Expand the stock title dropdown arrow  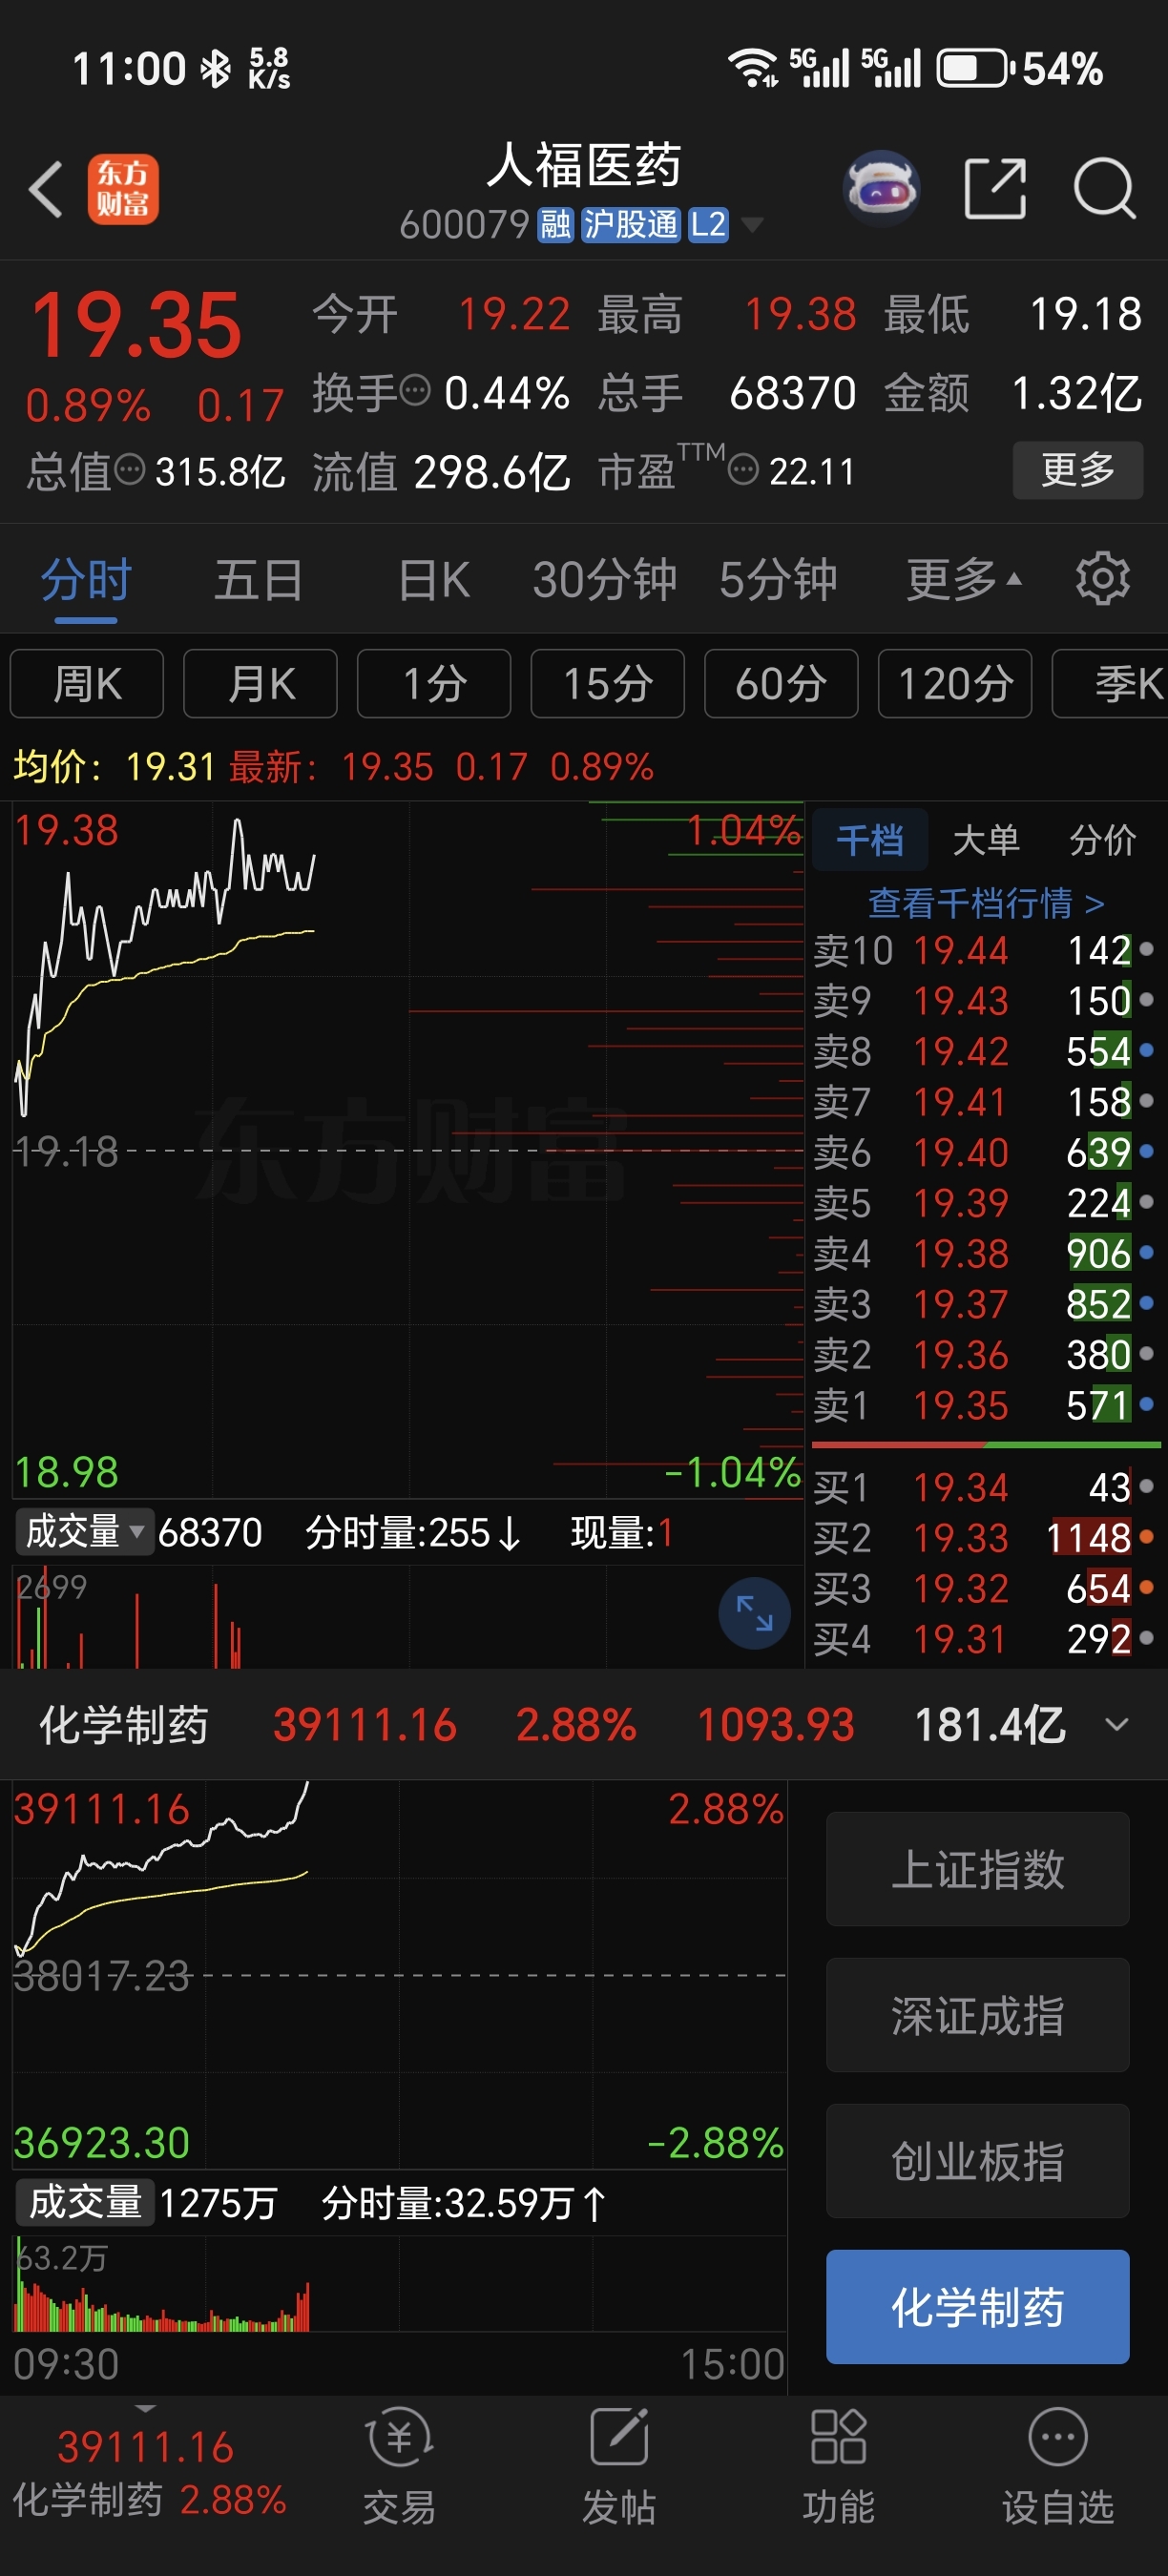coord(751,225)
